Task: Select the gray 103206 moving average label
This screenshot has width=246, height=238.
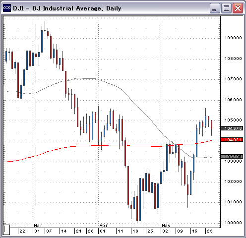Action: pos(232,156)
